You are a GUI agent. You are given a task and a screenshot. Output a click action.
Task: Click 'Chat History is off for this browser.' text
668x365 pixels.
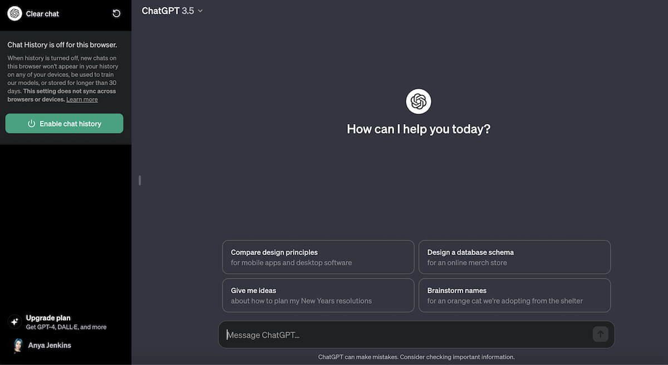[x=62, y=45]
